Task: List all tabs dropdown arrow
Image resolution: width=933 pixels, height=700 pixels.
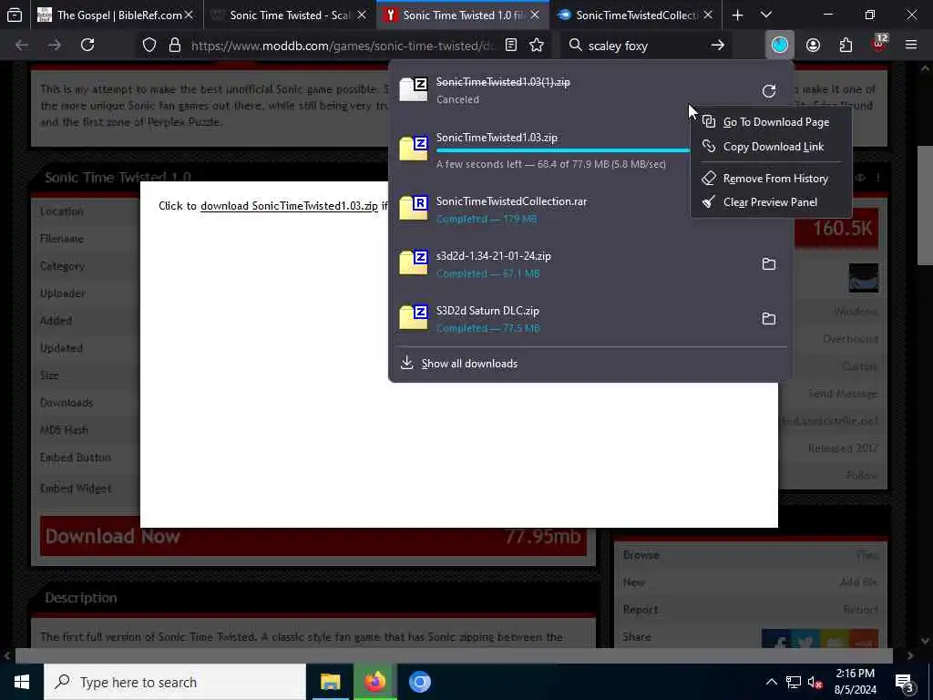Action: pos(766,15)
